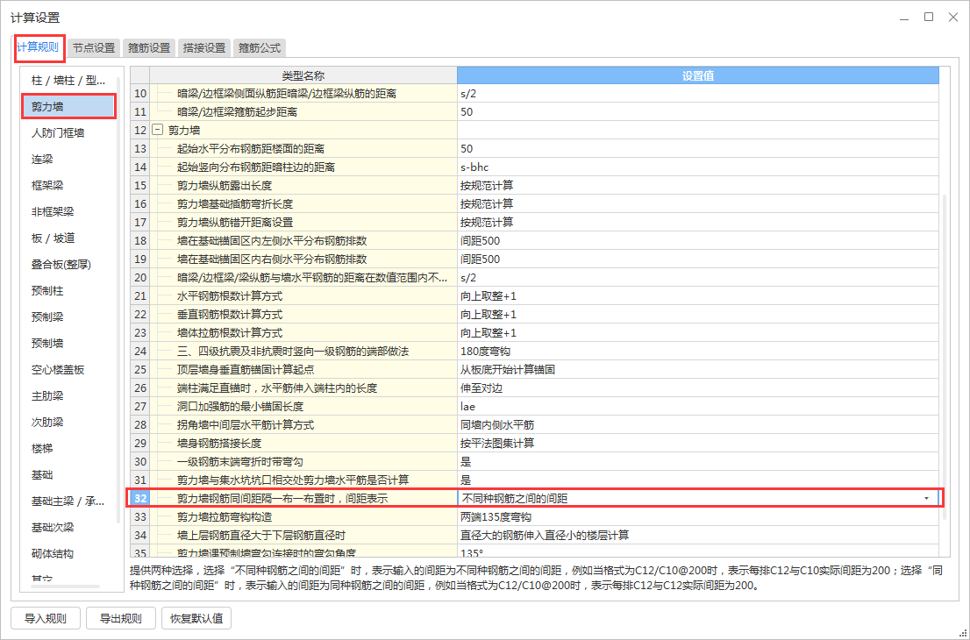
Task: Close the 计算设置 dialog
Action: tap(953, 18)
